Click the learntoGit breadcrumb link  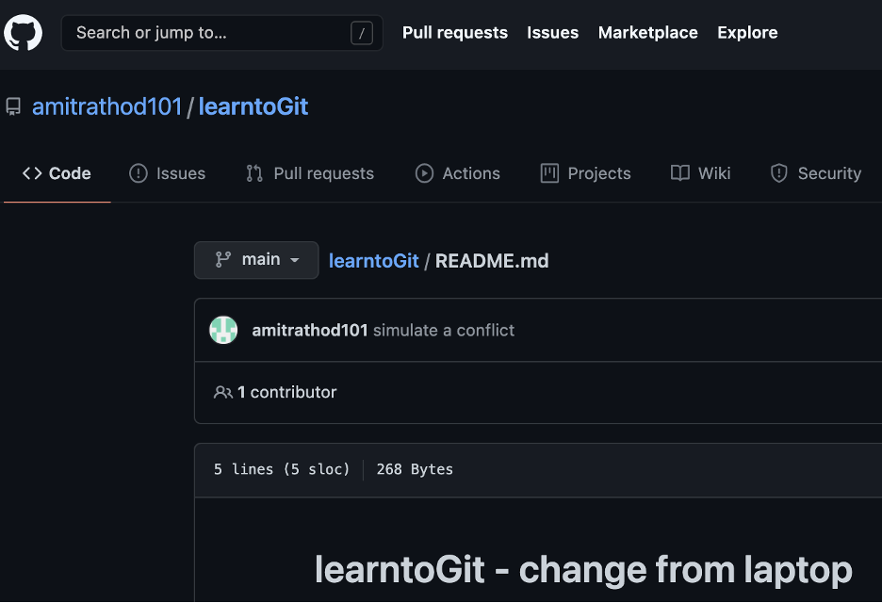tap(373, 261)
